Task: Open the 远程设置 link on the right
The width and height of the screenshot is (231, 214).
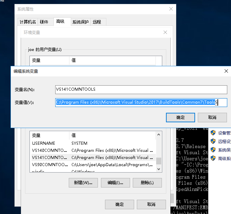Action: pyautogui.click(x=224, y=141)
